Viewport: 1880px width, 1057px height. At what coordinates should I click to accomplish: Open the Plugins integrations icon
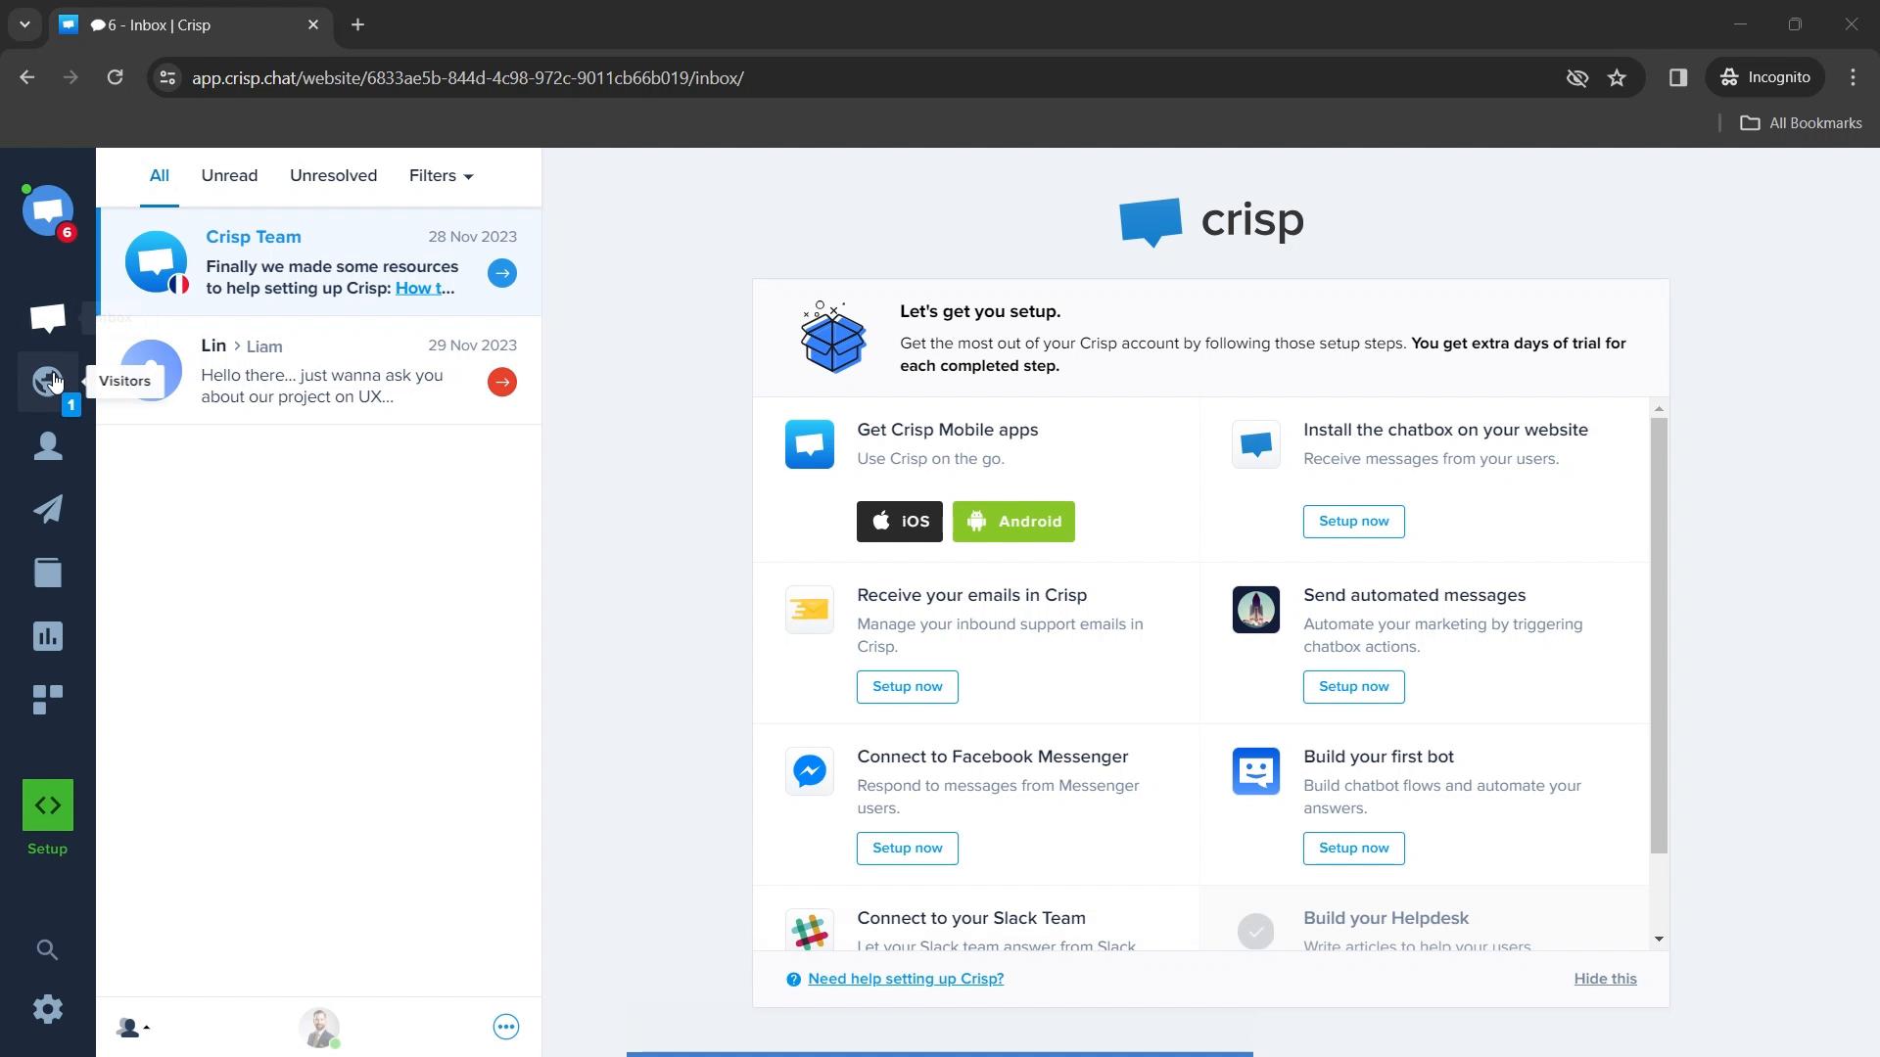[48, 698]
